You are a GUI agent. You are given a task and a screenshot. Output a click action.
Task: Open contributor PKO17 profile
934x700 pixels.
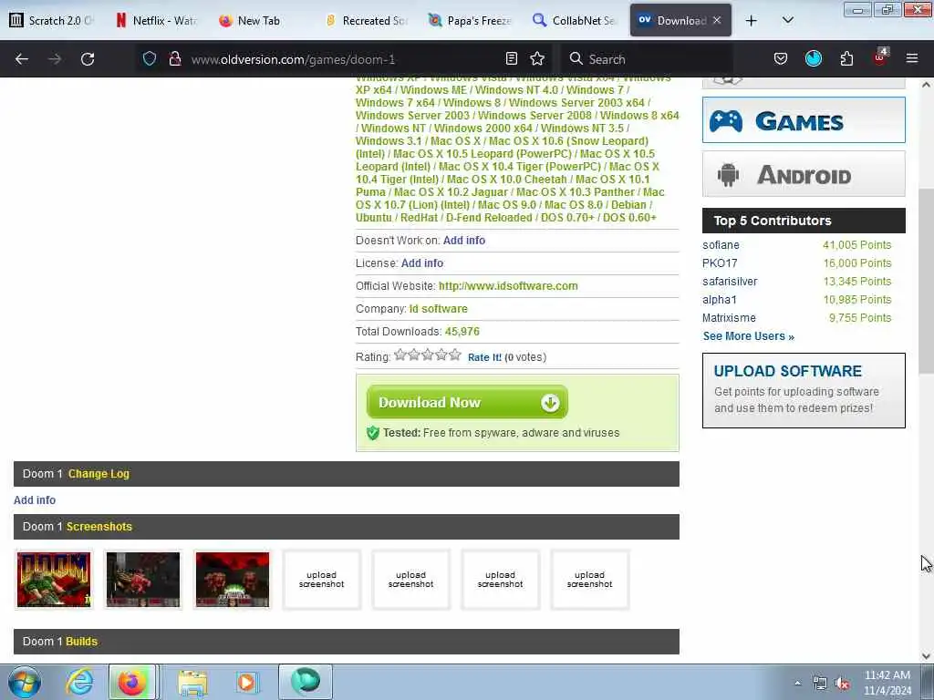720,263
